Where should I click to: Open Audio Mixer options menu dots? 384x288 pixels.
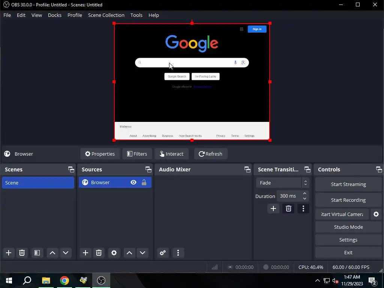click(x=178, y=253)
